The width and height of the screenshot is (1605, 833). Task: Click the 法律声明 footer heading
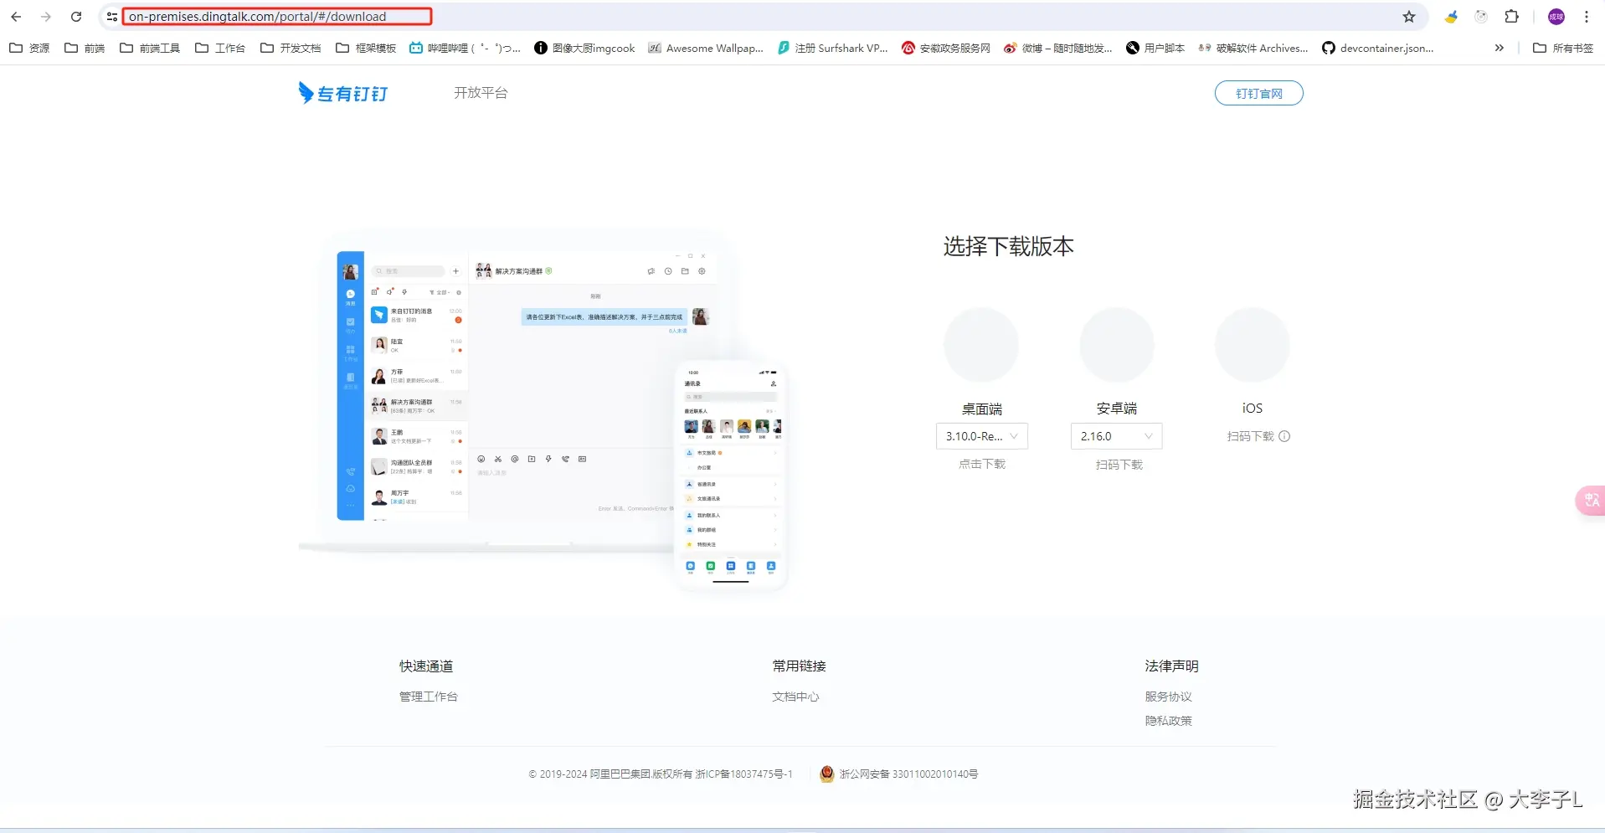1172,666
